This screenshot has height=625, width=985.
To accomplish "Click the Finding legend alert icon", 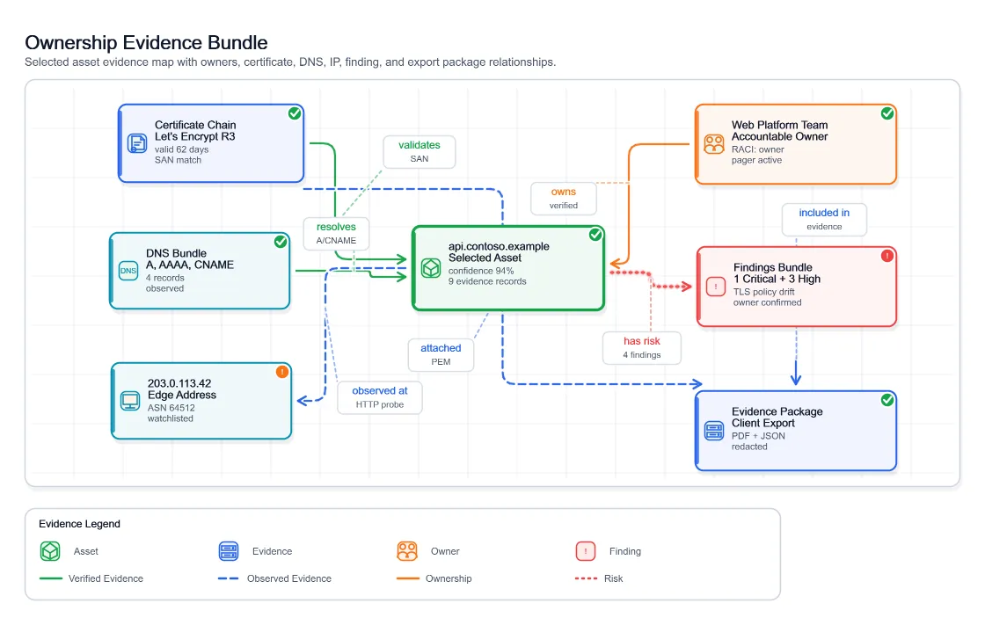I will point(586,551).
